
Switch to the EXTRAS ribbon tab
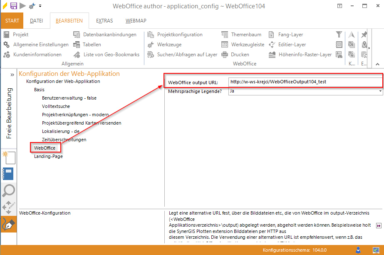(x=104, y=20)
